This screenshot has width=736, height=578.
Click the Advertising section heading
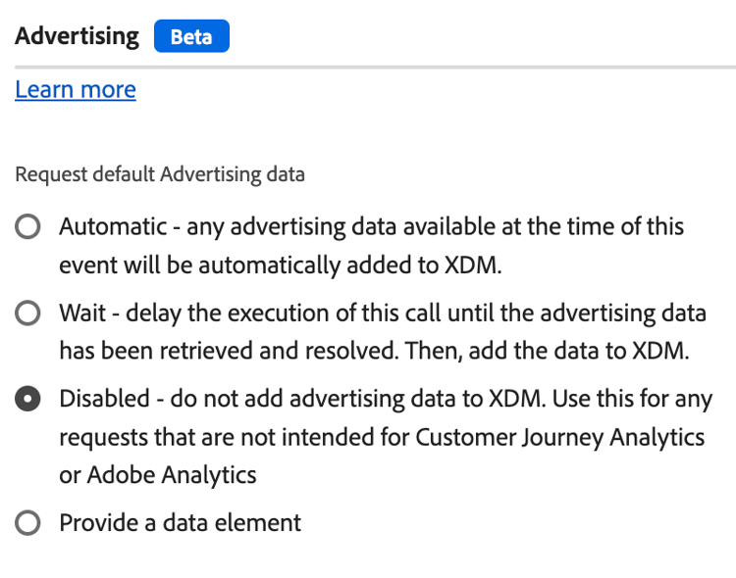tap(78, 37)
